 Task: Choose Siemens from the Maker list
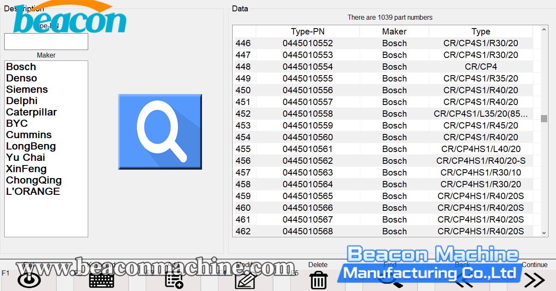point(27,89)
